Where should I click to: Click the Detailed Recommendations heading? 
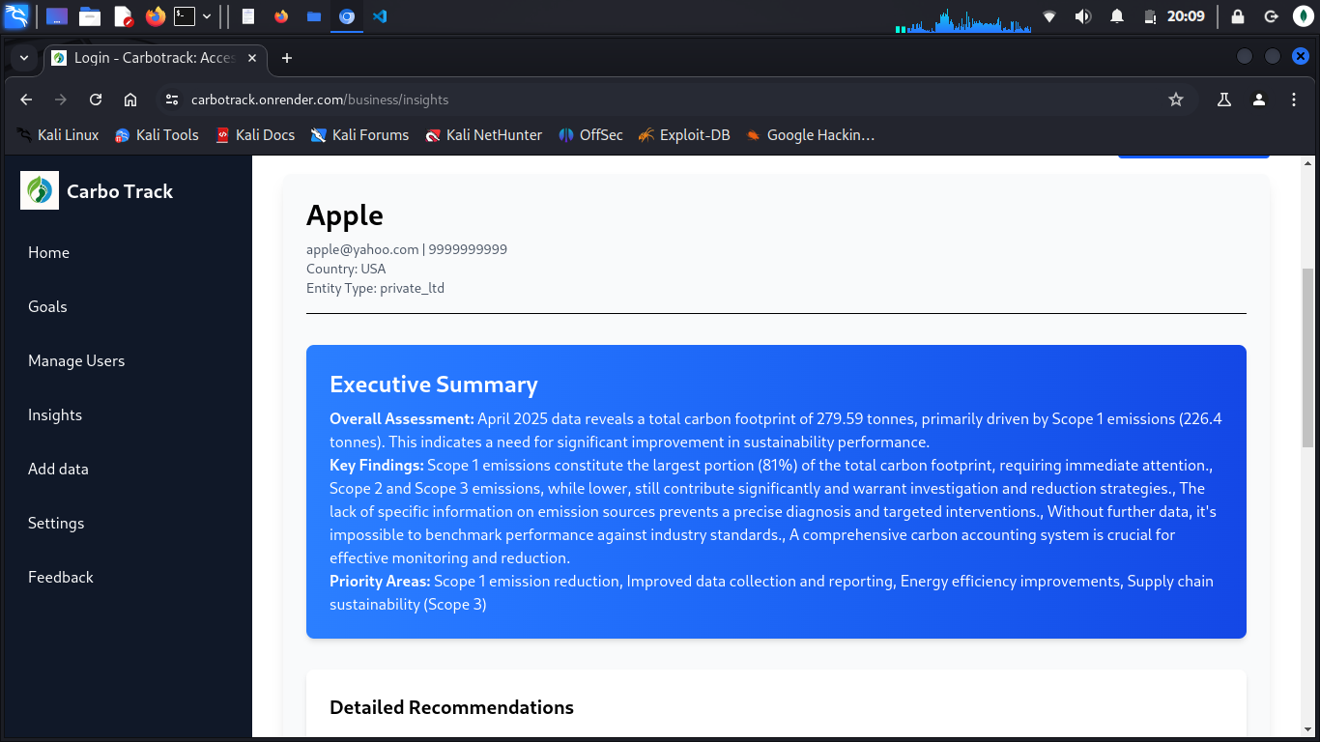(x=451, y=707)
